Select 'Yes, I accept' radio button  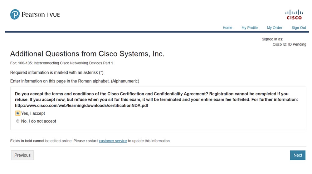tap(18, 113)
